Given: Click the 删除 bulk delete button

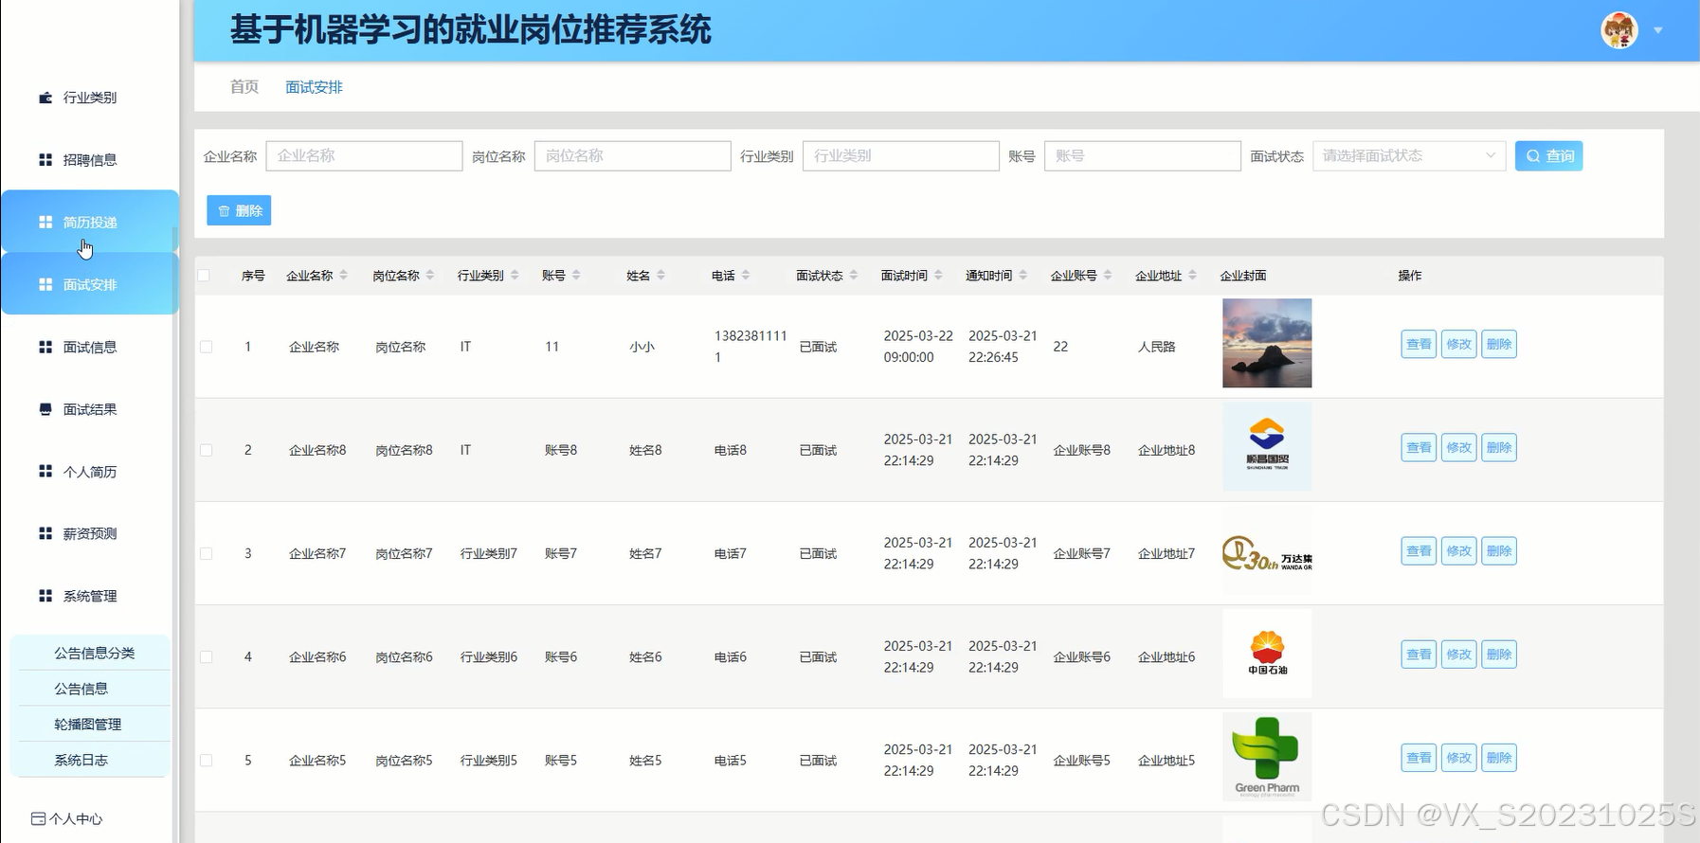Looking at the screenshot, I should click(x=239, y=210).
